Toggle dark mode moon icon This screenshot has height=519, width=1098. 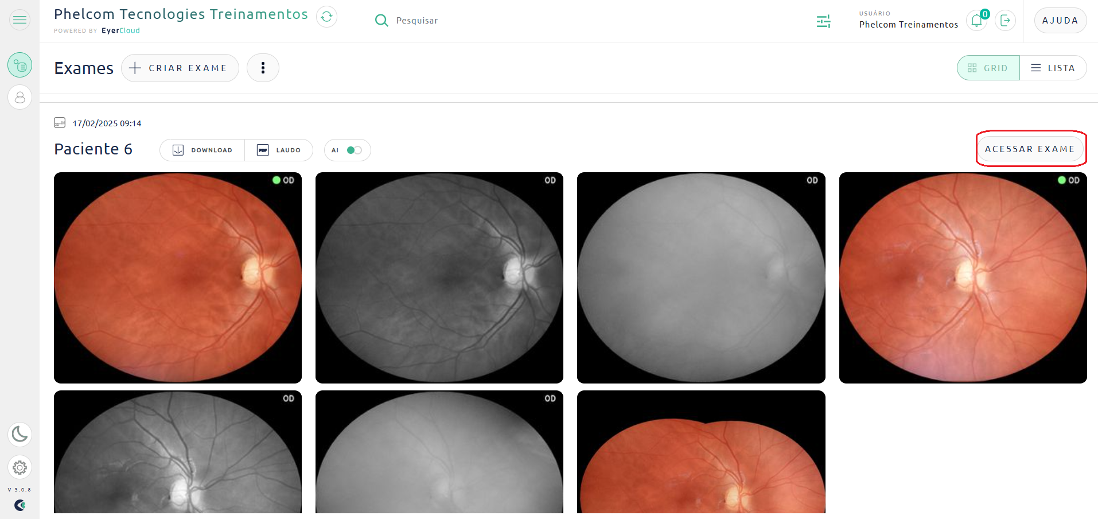point(20,434)
